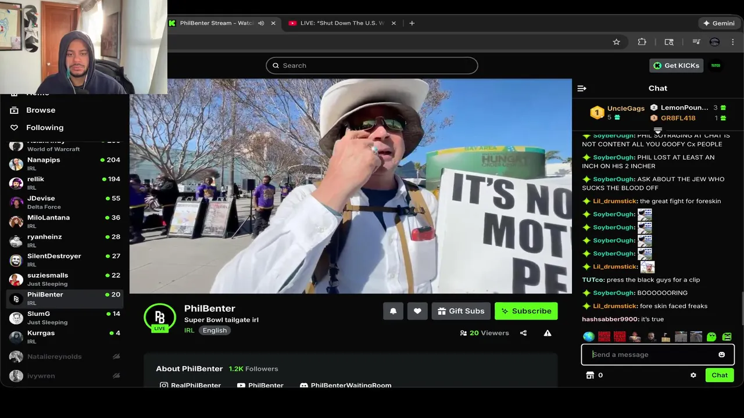
Task: Click the green Chat send button
Action: (x=720, y=375)
